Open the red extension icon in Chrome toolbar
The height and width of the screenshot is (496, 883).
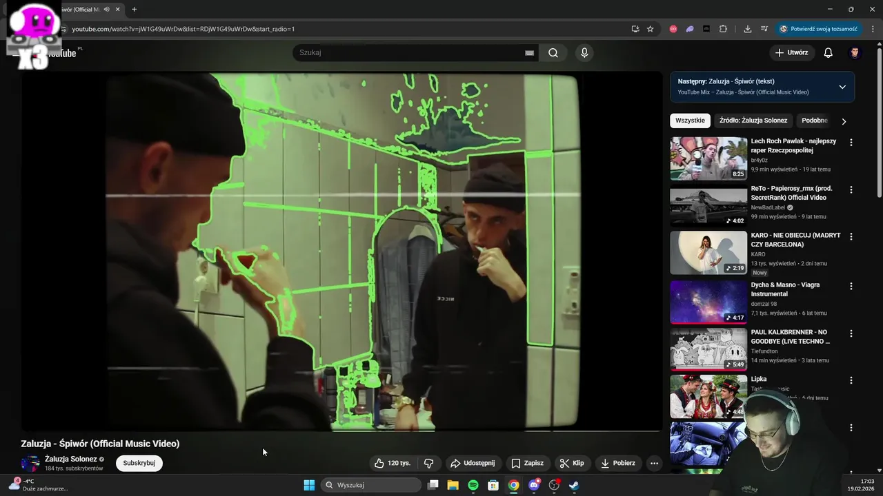pos(673,29)
